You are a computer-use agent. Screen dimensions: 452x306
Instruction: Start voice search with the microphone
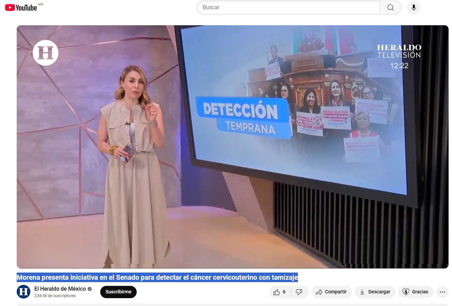(414, 8)
